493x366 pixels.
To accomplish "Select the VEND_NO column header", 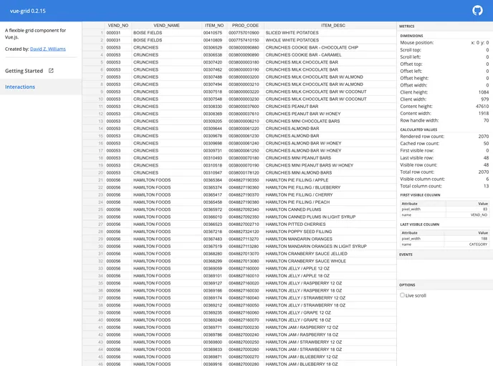I will [x=118, y=25].
